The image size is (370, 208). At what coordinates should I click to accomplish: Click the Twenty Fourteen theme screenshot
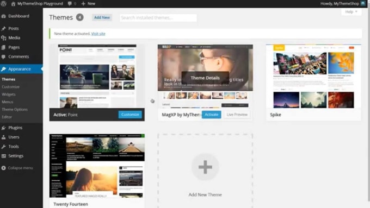click(97, 166)
